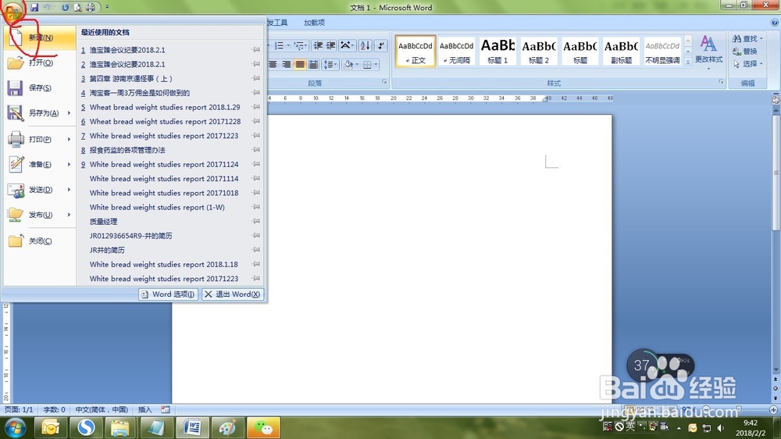Click the Redo icon in Quick Access Toolbar
The width and height of the screenshot is (781, 439).
65,8
